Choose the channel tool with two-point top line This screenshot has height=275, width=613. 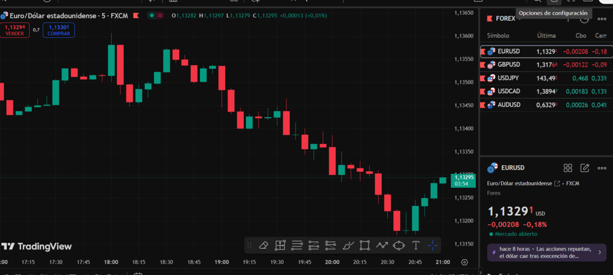point(314,245)
